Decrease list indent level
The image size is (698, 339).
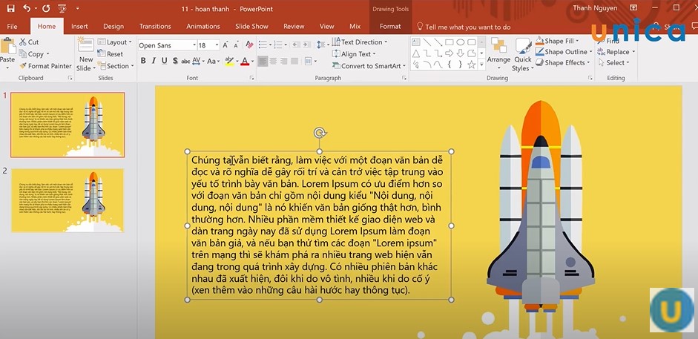pos(295,45)
